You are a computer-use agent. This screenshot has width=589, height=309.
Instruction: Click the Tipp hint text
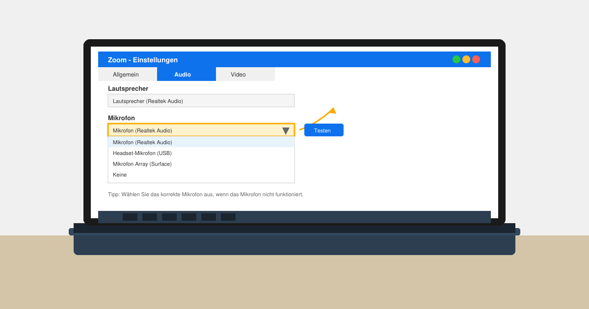coord(206,194)
